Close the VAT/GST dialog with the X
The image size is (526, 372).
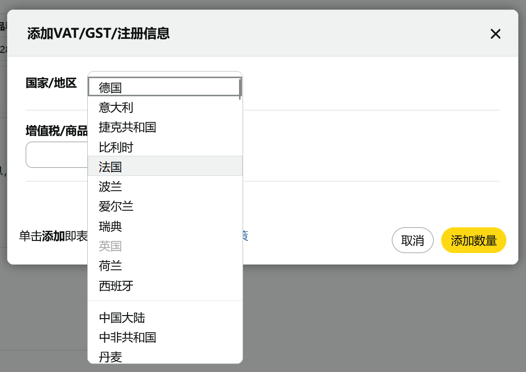[495, 34]
